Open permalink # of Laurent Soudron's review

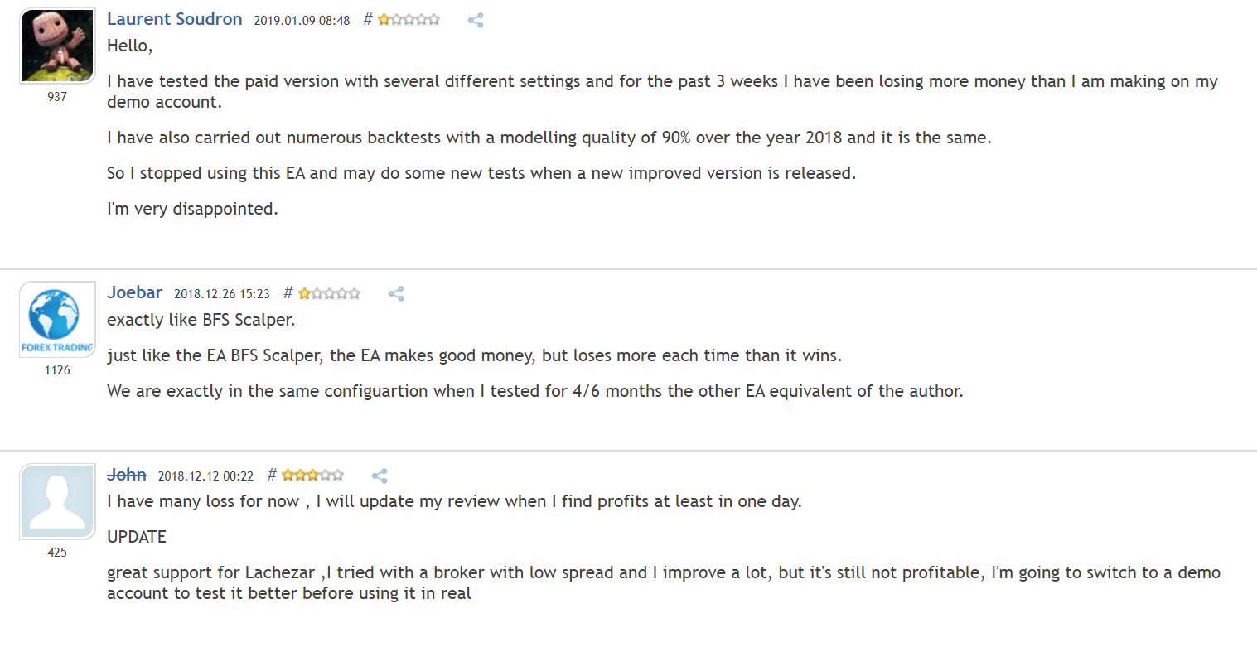point(368,20)
